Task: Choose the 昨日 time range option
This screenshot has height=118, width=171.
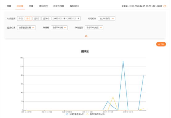Action: tap(28, 18)
